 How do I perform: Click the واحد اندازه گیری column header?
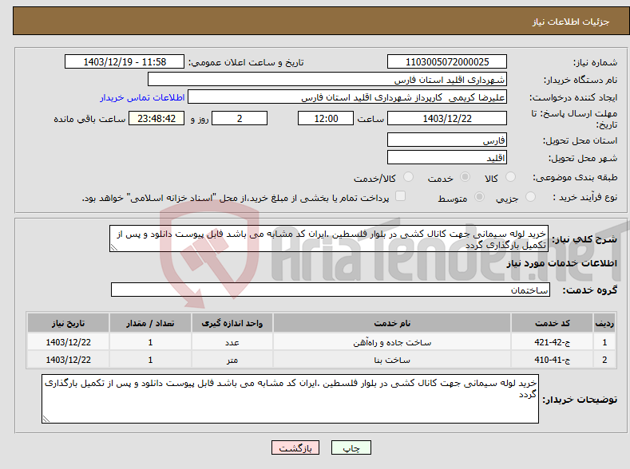(232, 323)
